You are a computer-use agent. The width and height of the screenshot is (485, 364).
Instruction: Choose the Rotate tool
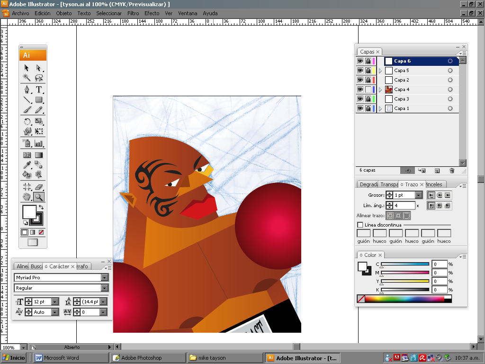coord(27,121)
